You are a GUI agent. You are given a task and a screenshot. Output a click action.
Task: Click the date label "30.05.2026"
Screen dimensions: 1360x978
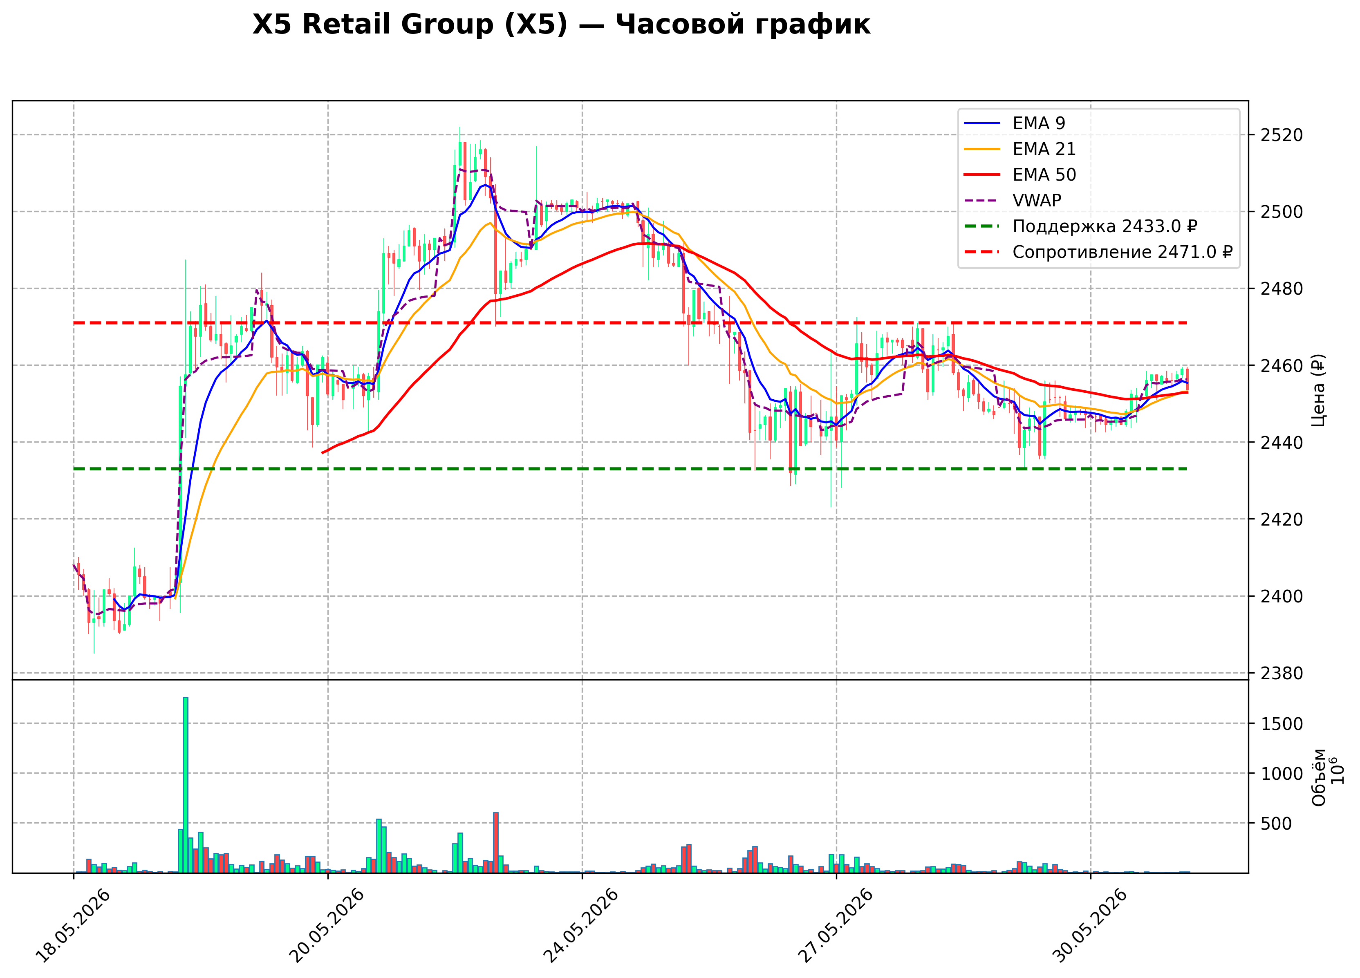click(1089, 926)
